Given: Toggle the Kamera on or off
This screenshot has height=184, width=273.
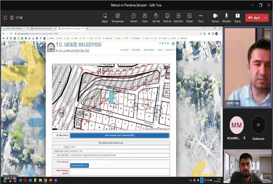Looking at the screenshot, I should click(215, 18).
